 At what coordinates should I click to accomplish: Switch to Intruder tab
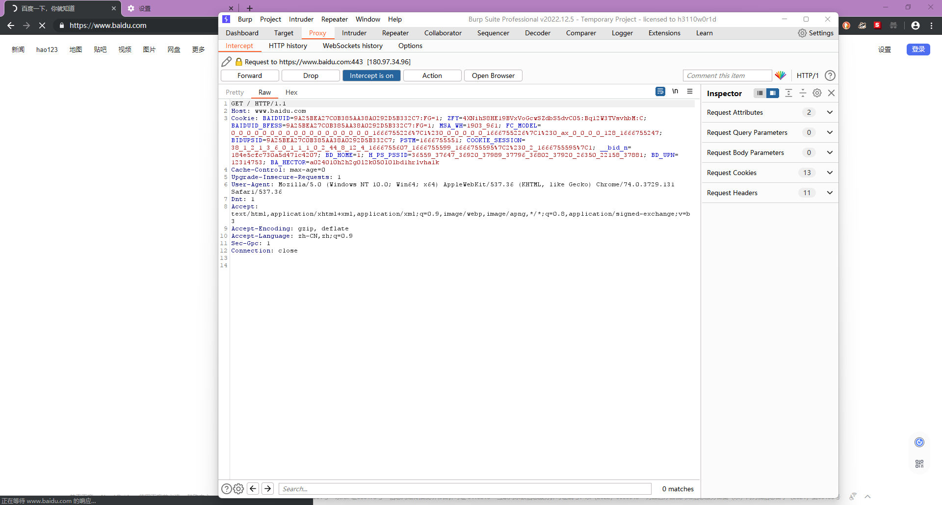click(354, 33)
